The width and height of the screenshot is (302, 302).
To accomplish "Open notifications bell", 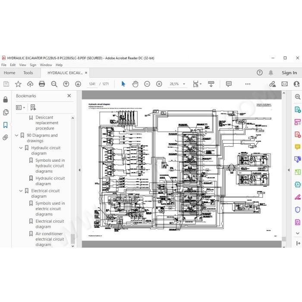I will pyautogui.click(x=271, y=72).
